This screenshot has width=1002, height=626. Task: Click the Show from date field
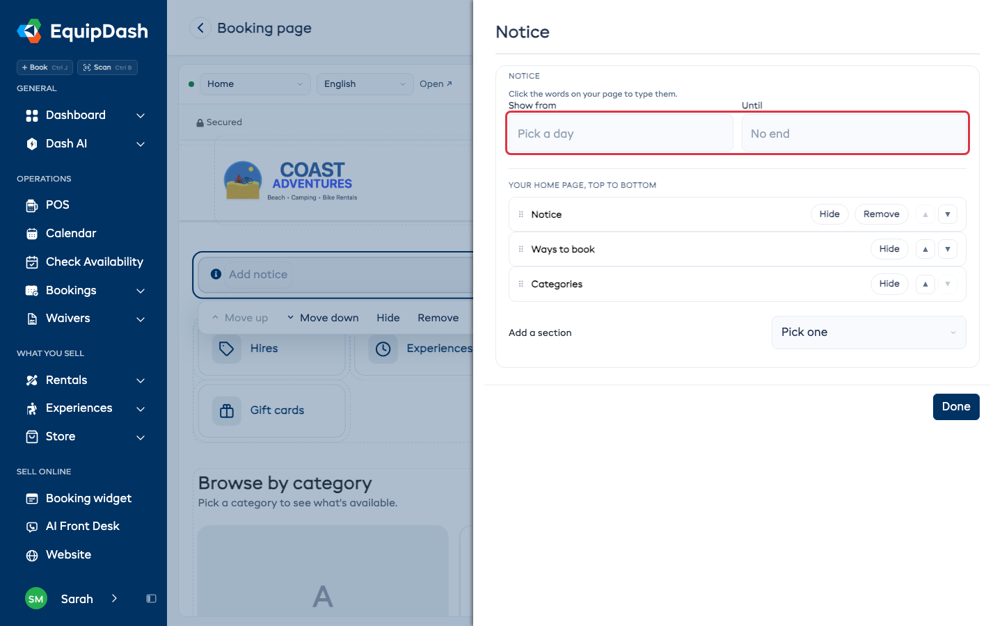point(620,134)
